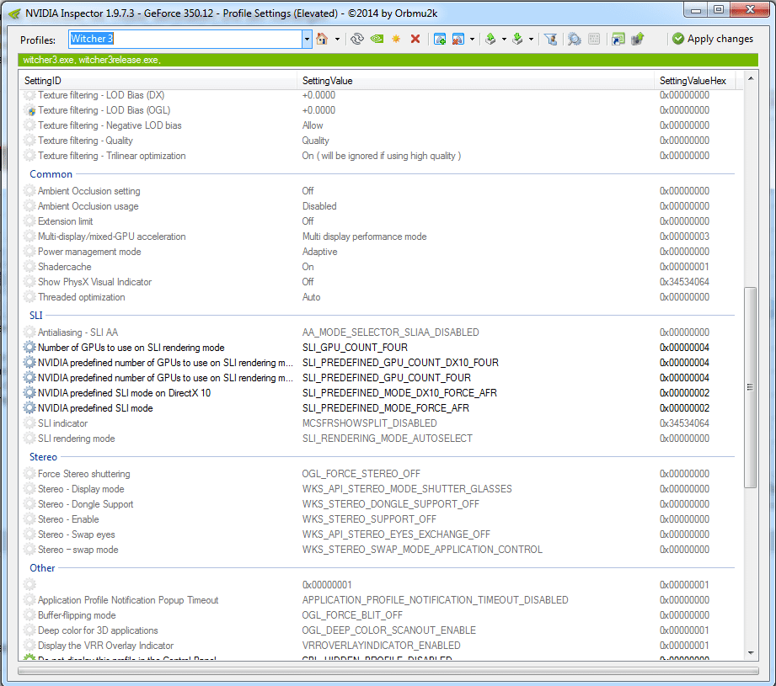
Task: Click the camera with green arrow icon
Action: [638, 39]
